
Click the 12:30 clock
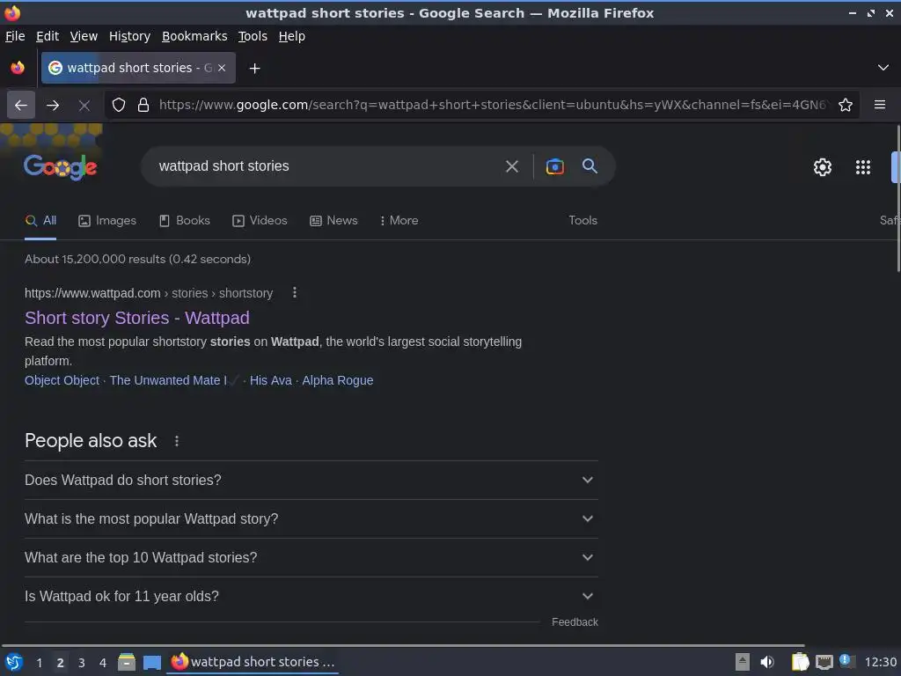[880, 663]
